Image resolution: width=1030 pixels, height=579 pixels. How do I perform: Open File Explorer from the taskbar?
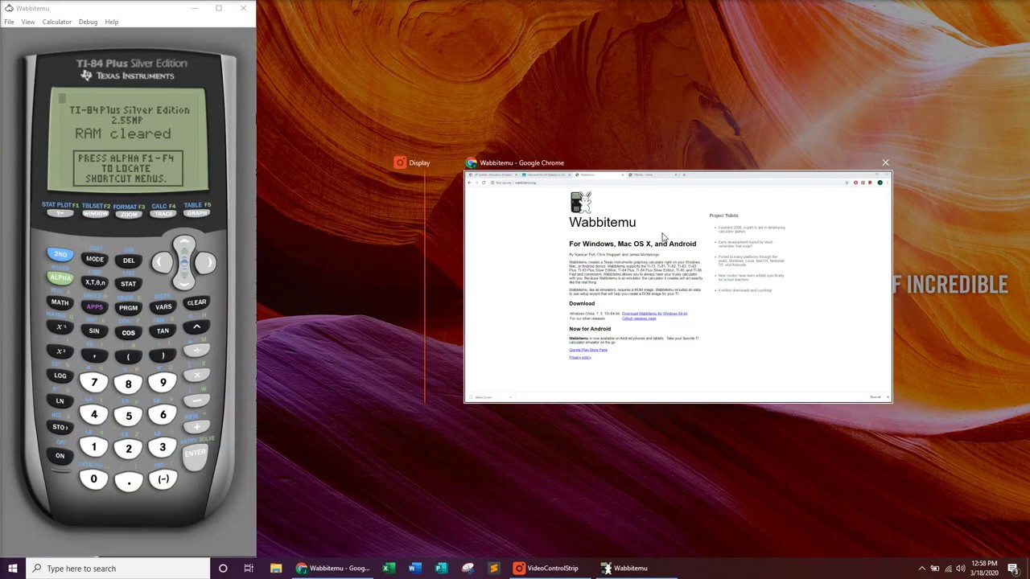pyautogui.click(x=276, y=569)
